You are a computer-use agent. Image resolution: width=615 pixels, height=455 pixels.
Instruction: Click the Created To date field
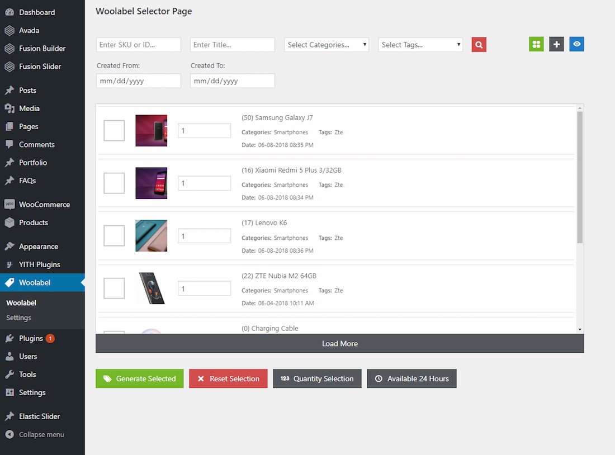click(233, 81)
